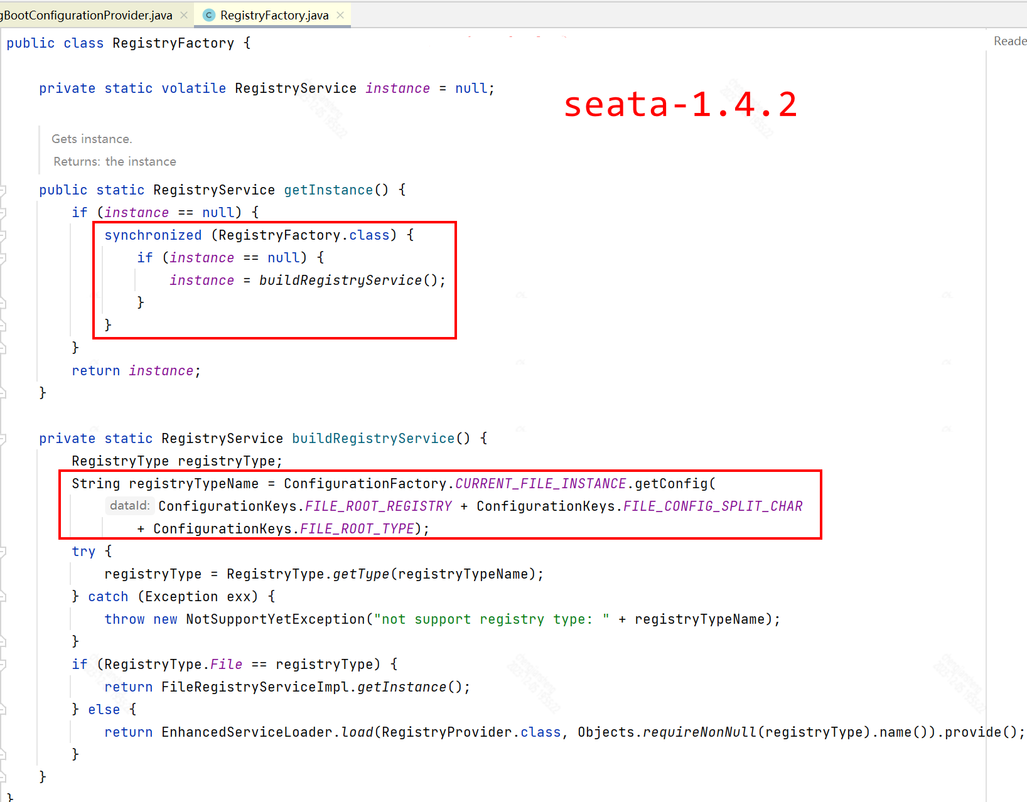Screen dimensions: 1027x802
Task: Click the 'getType' method call
Action: (x=361, y=574)
